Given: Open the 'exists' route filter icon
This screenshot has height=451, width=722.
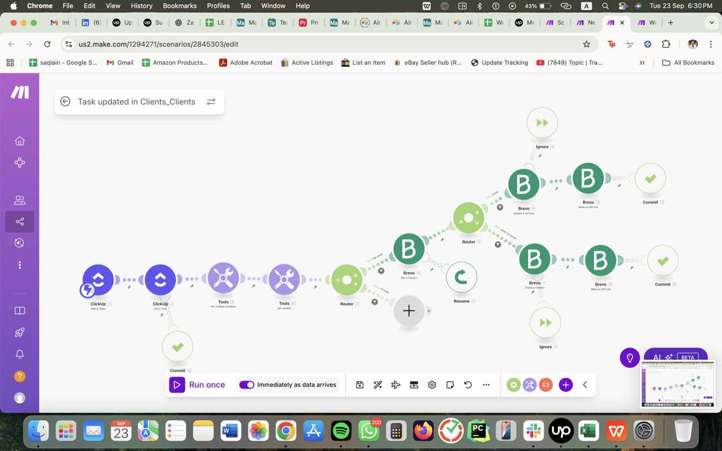Looking at the screenshot, I should 500,207.
